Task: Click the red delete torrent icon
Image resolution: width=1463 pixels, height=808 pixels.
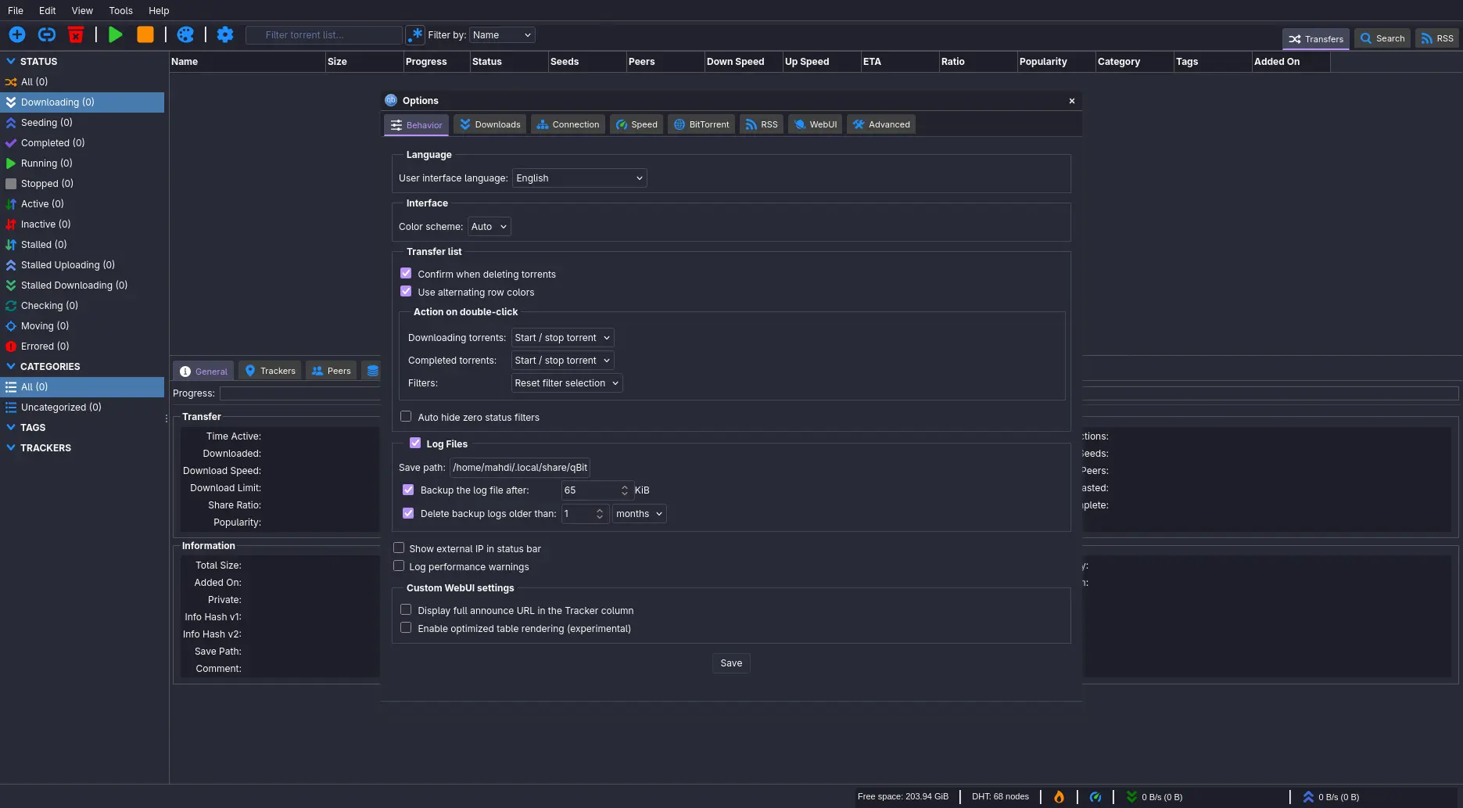Action: pos(75,34)
